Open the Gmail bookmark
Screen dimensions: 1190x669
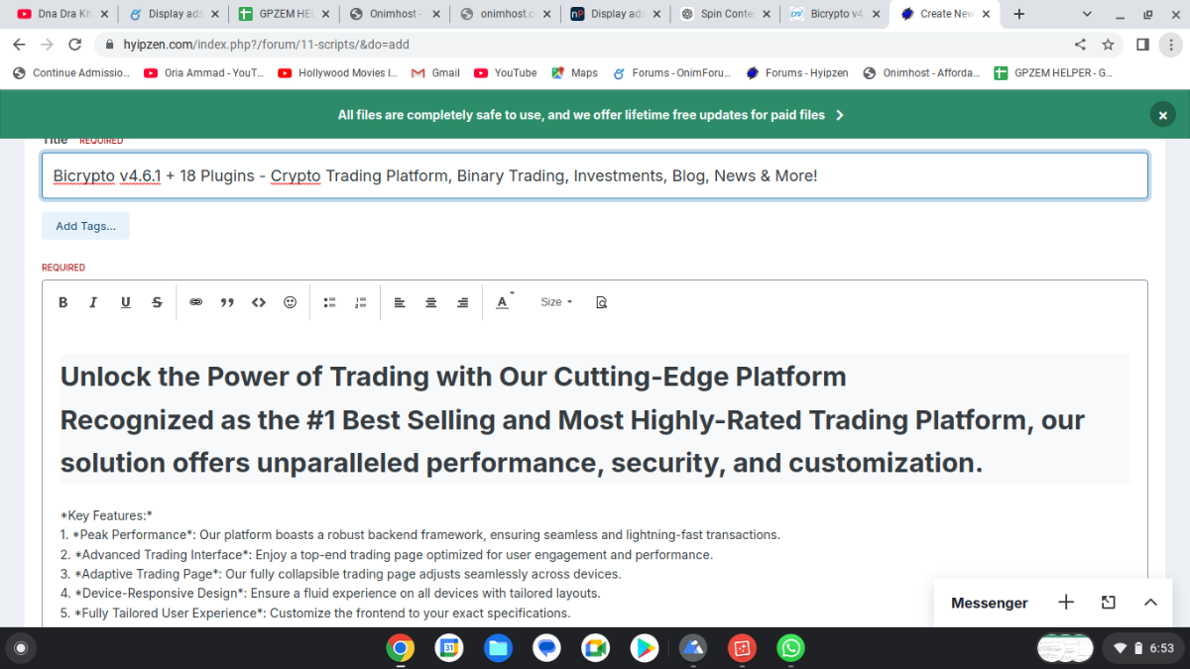click(435, 73)
